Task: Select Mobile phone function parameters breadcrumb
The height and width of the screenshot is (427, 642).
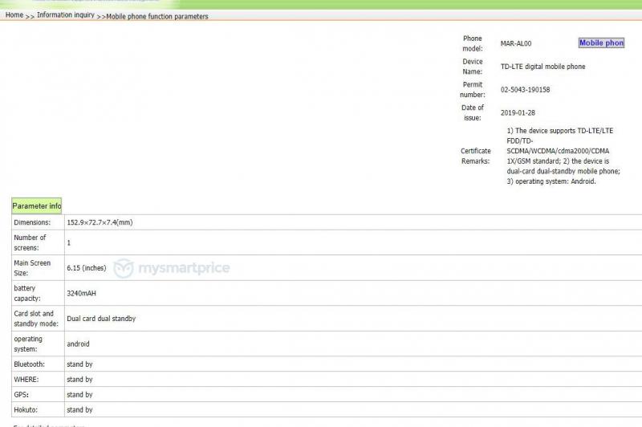Action: pos(157,16)
